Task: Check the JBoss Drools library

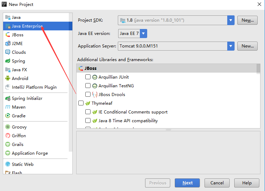Action: (88, 94)
